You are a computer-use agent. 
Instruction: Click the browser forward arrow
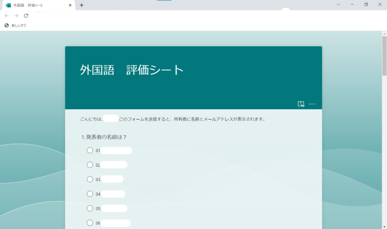pos(16,15)
